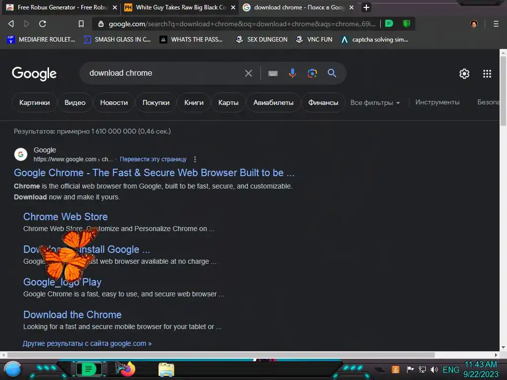Viewport: 507px width, 380px height.
Task: Expand the Все фильтры dropdown
Action: (375, 103)
